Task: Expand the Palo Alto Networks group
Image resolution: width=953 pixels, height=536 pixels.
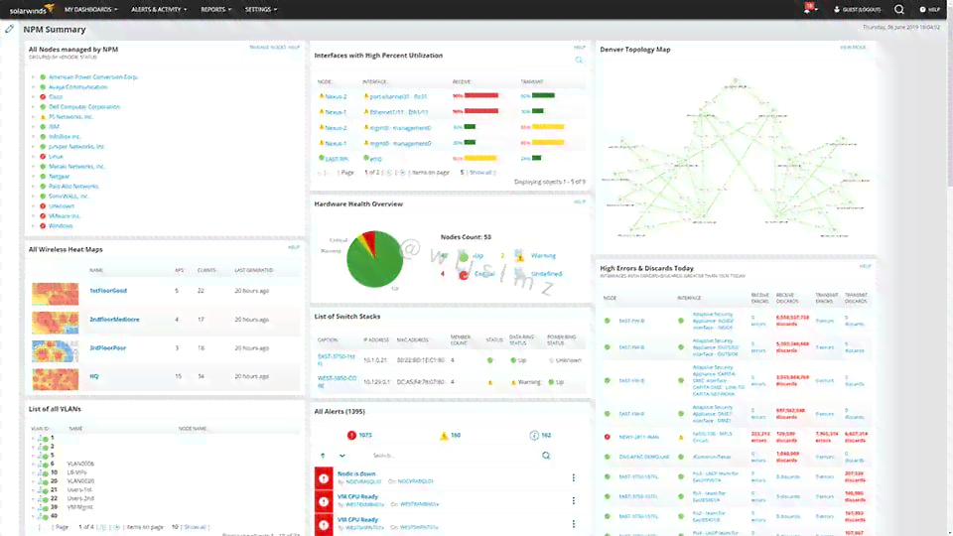Action: tap(34, 186)
